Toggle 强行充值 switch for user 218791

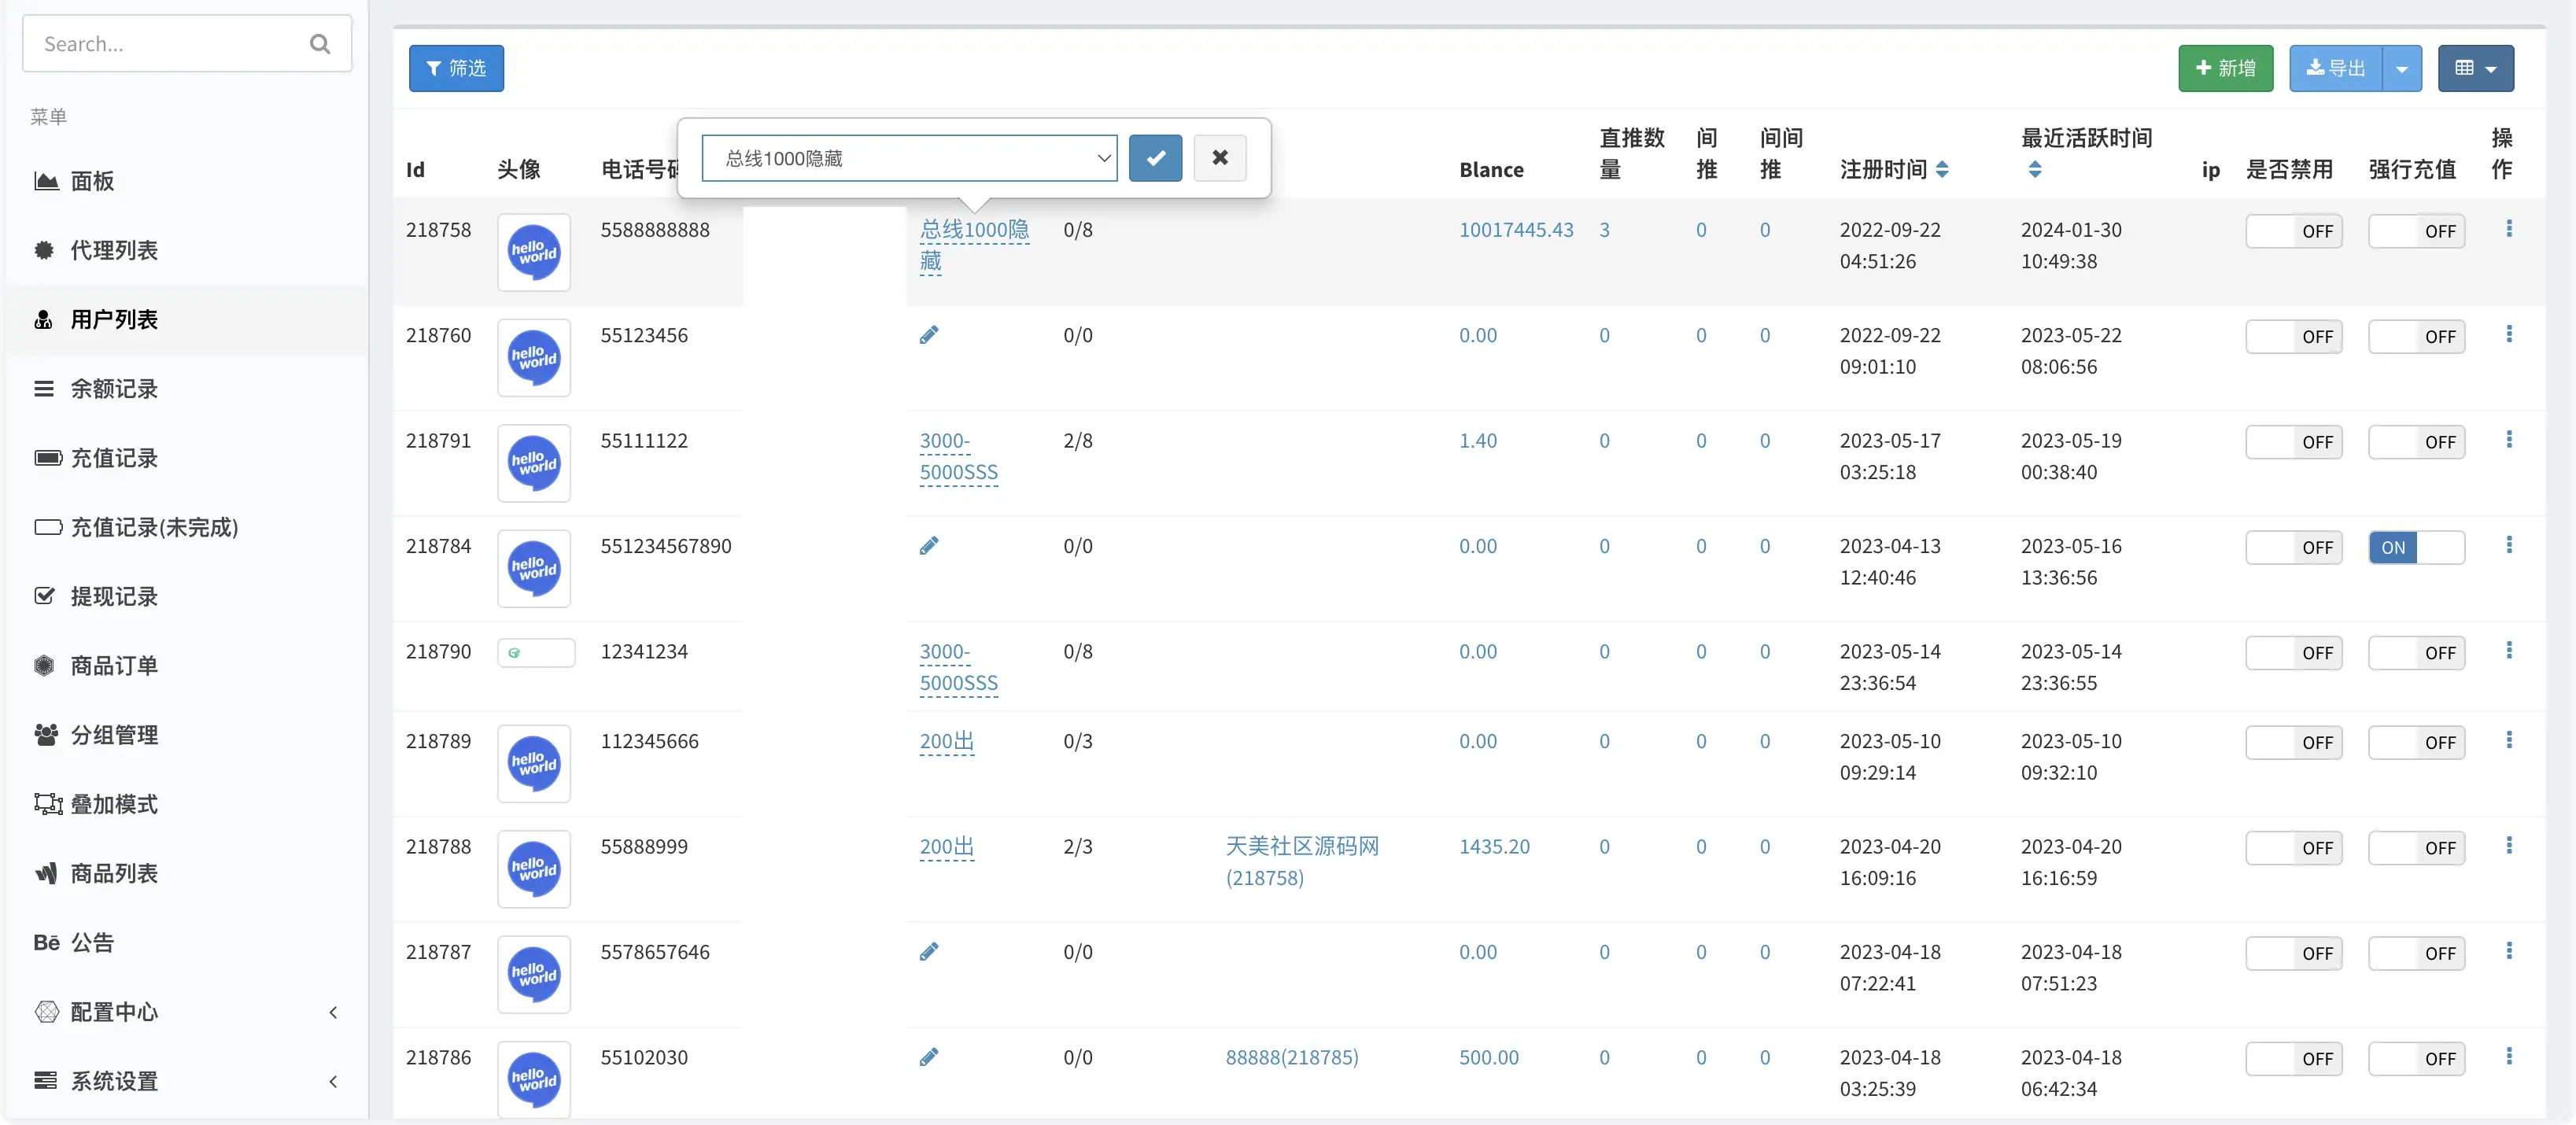pyautogui.click(x=2416, y=442)
